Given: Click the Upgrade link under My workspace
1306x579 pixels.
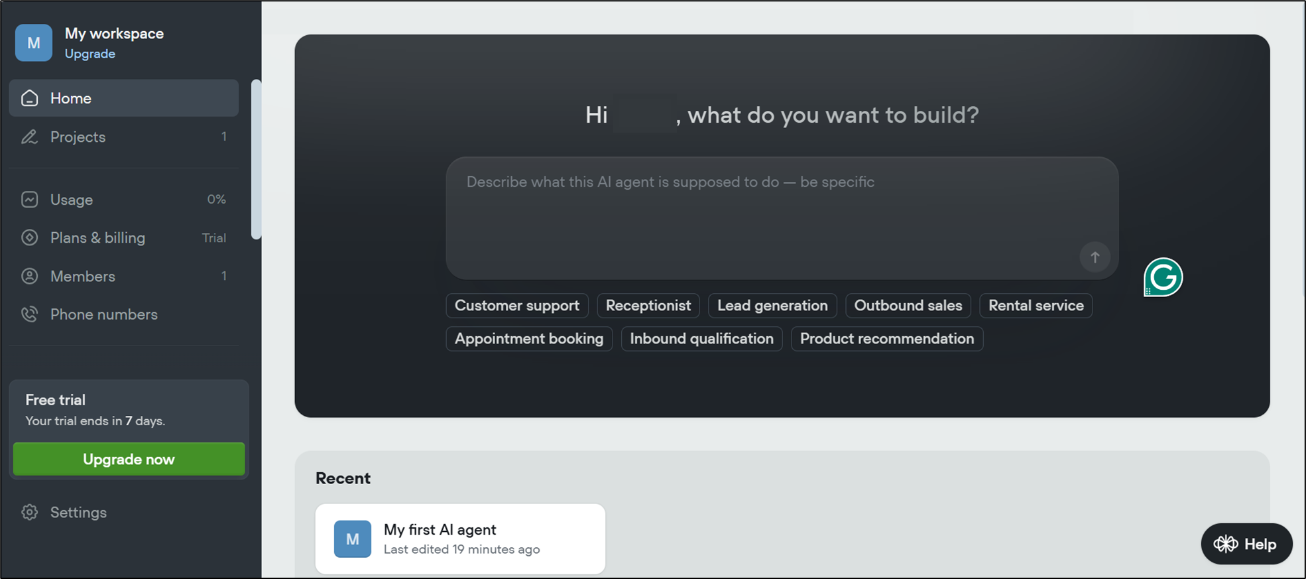Looking at the screenshot, I should pyautogui.click(x=90, y=54).
